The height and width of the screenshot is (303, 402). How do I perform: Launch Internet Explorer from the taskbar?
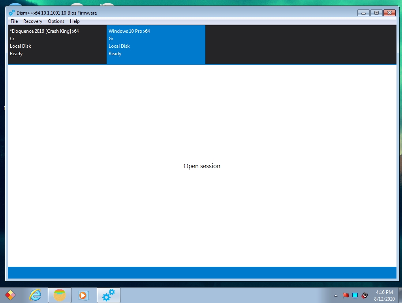[35, 296]
